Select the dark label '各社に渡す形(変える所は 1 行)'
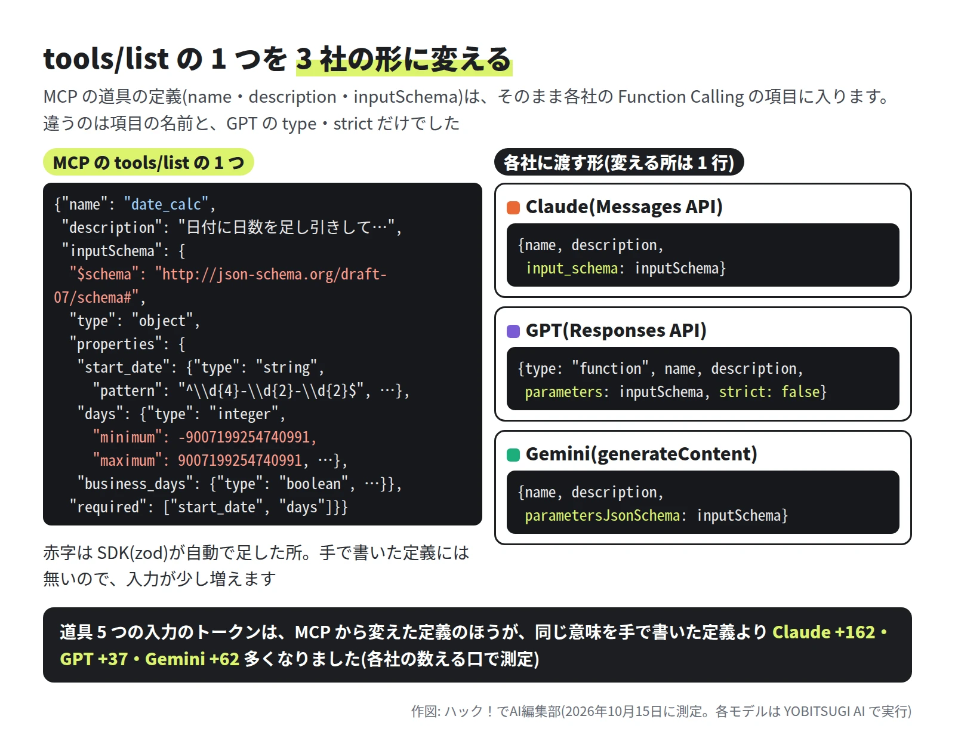 point(619,162)
